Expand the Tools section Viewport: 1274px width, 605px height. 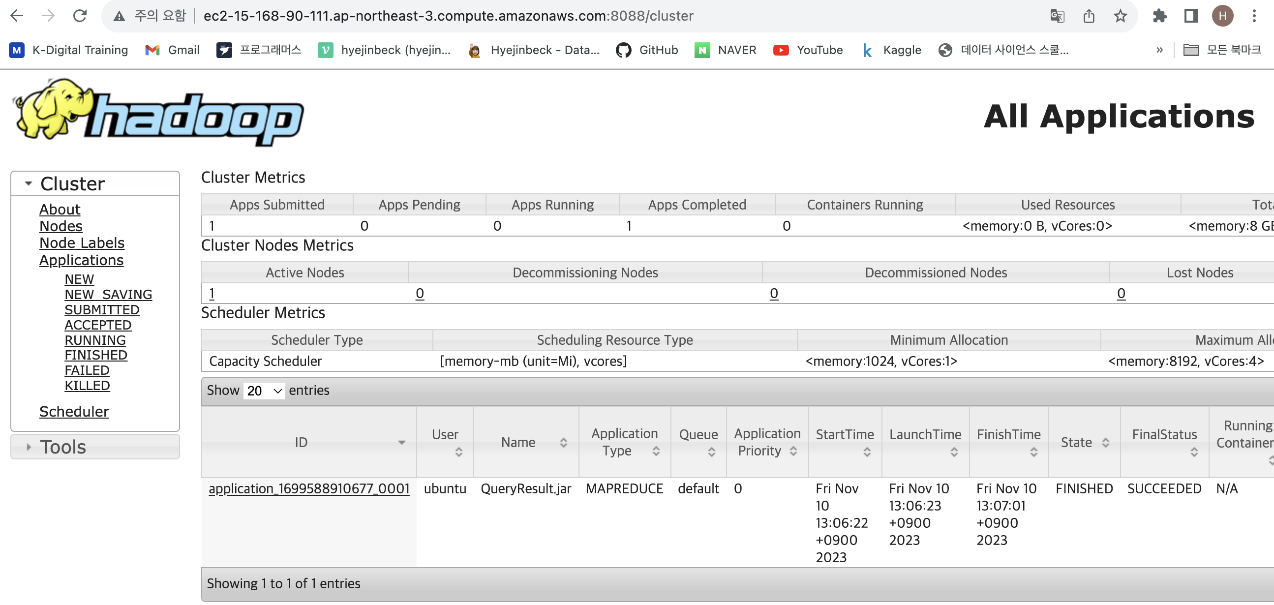point(29,447)
